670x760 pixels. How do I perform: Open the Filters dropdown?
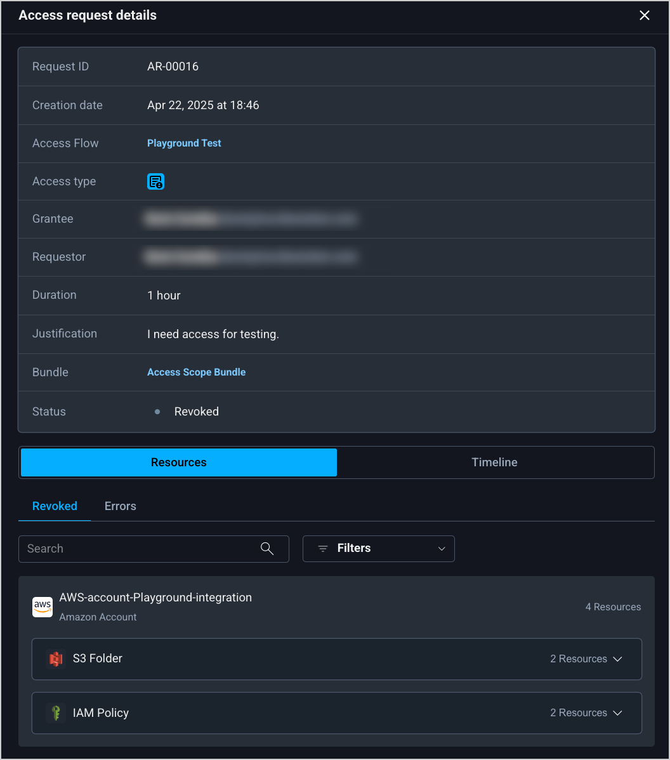379,549
